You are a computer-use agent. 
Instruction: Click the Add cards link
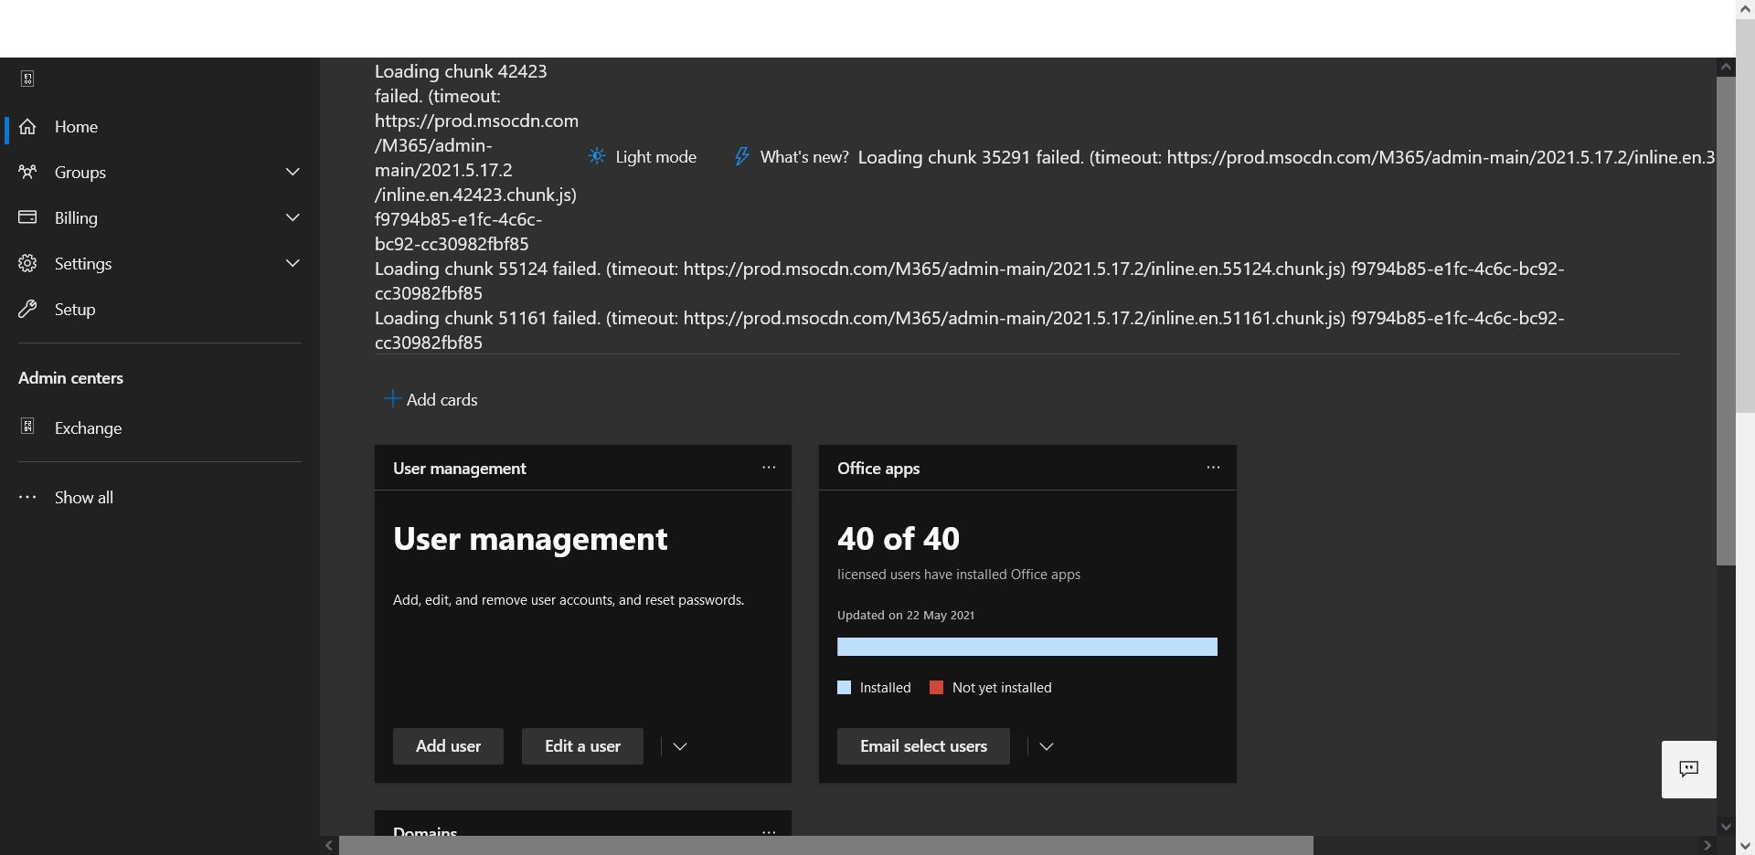(431, 399)
